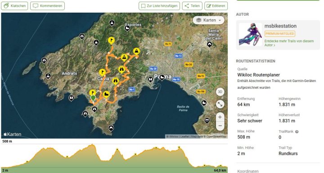Image resolution: width=324 pixels, height=173 pixels.
Task: Open the Kommentieren comment button
Action: (48, 6)
